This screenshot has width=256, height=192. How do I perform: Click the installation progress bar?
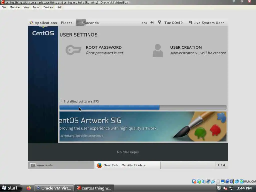(143, 107)
